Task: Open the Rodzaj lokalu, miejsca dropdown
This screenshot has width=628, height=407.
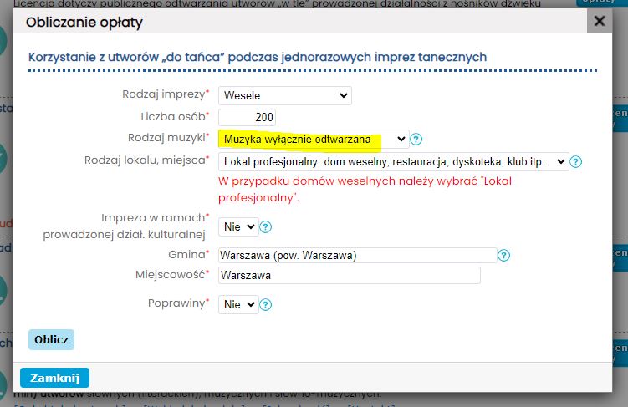Action: [393, 161]
